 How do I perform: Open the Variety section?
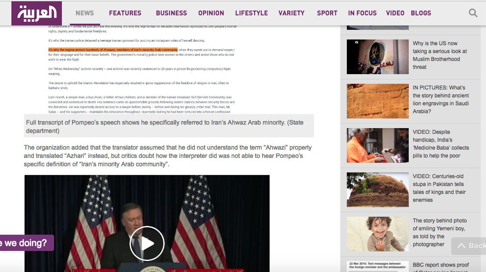click(291, 13)
